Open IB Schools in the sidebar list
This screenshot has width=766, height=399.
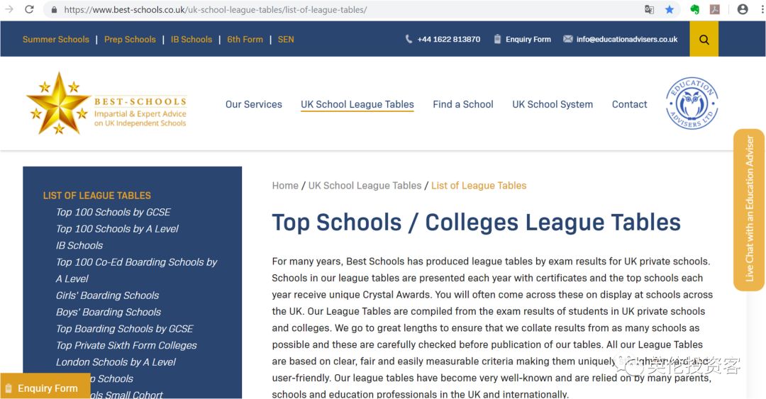[79, 245]
